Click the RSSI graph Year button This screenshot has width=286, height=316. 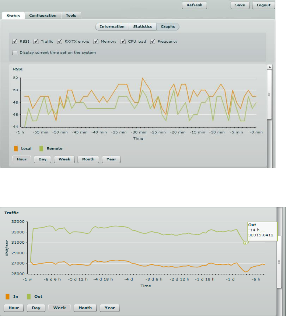pyautogui.click(x=111, y=159)
